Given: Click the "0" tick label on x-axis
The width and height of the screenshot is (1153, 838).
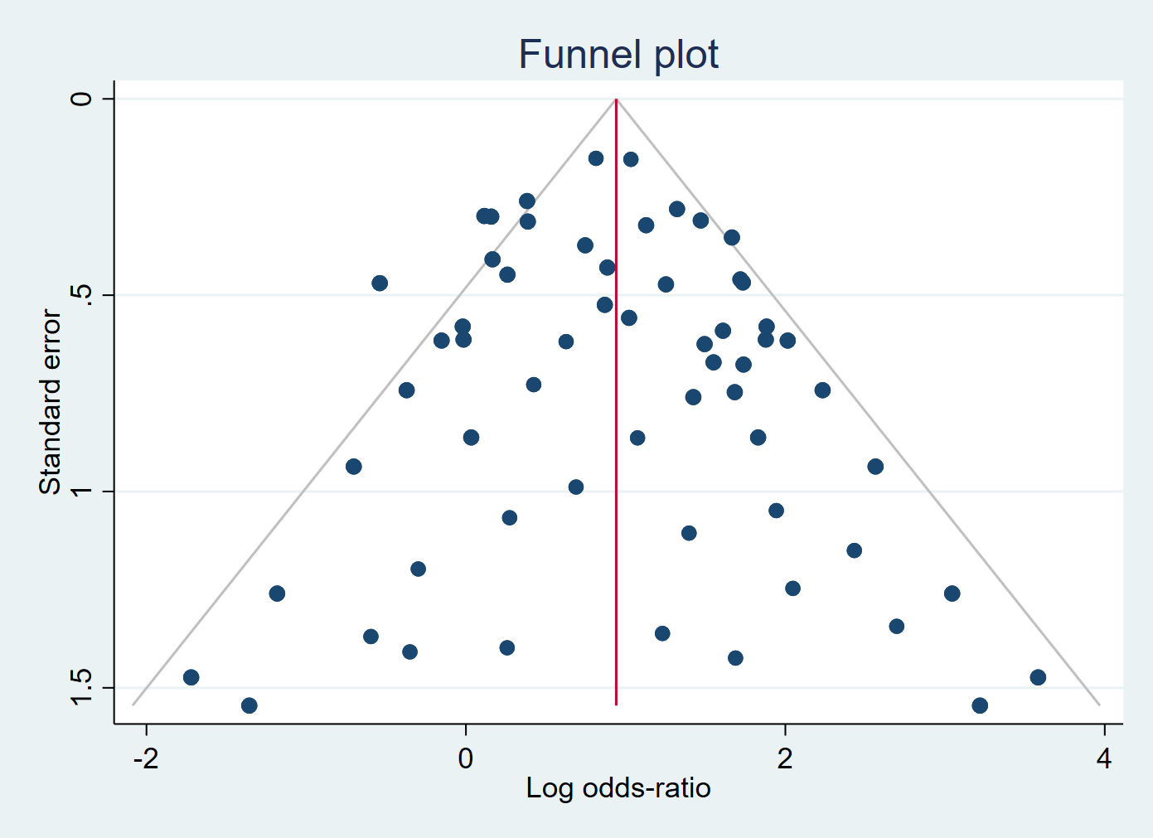Looking at the screenshot, I should pyautogui.click(x=465, y=758).
